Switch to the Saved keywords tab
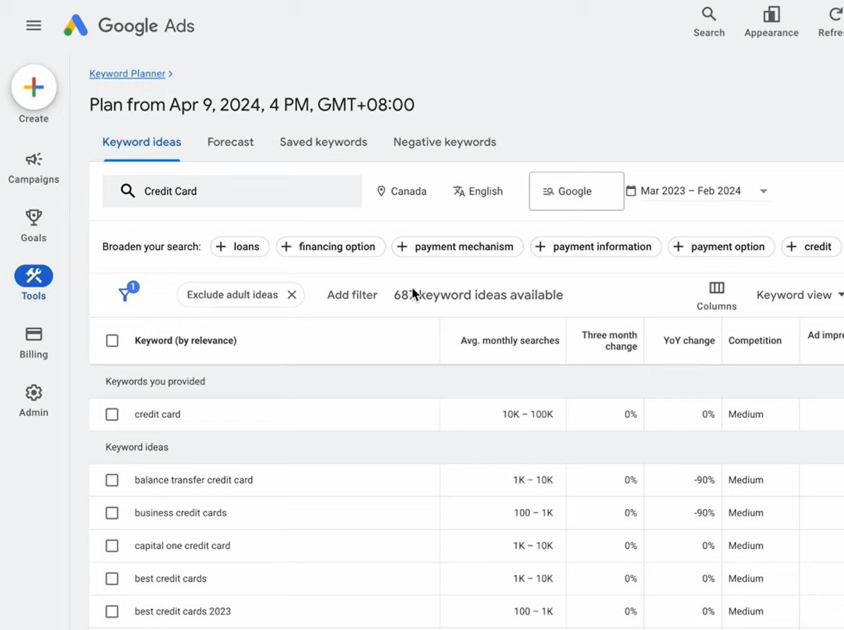 coord(323,142)
